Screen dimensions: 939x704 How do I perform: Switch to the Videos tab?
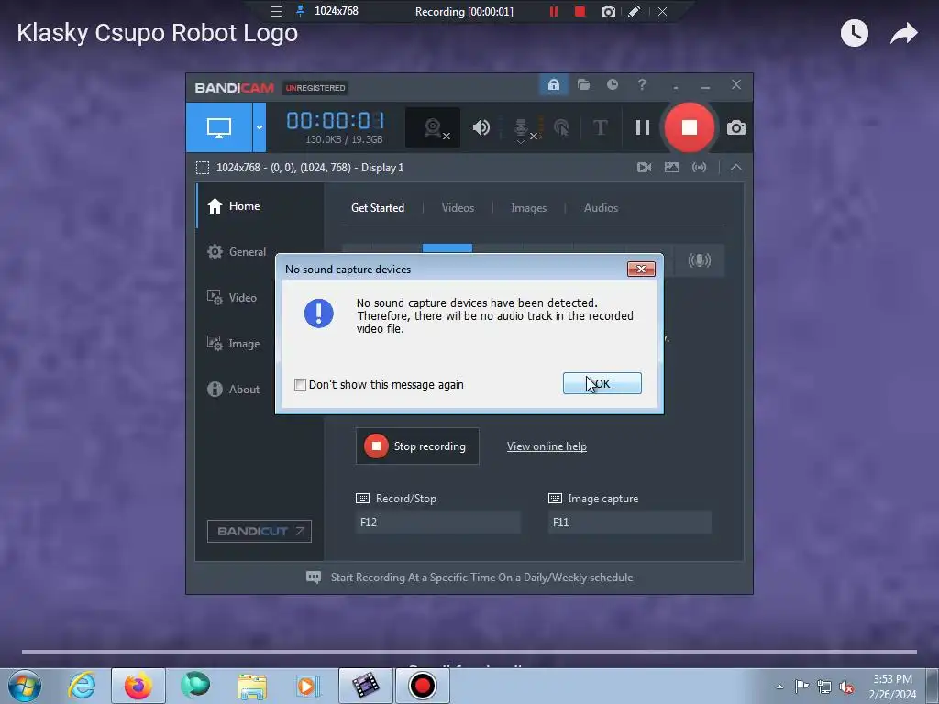pos(458,208)
